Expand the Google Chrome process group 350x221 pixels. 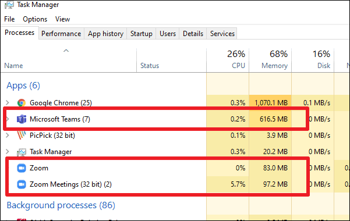coord(8,102)
